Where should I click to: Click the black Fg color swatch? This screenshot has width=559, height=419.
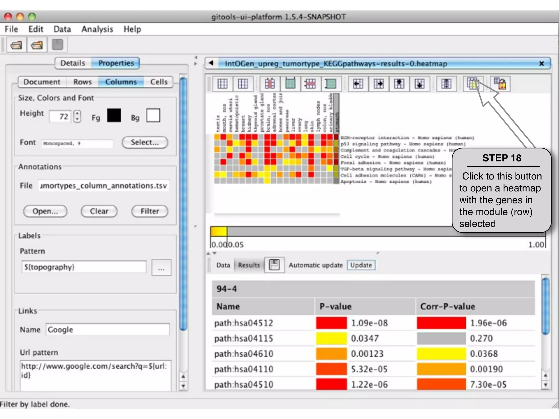(x=114, y=115)
